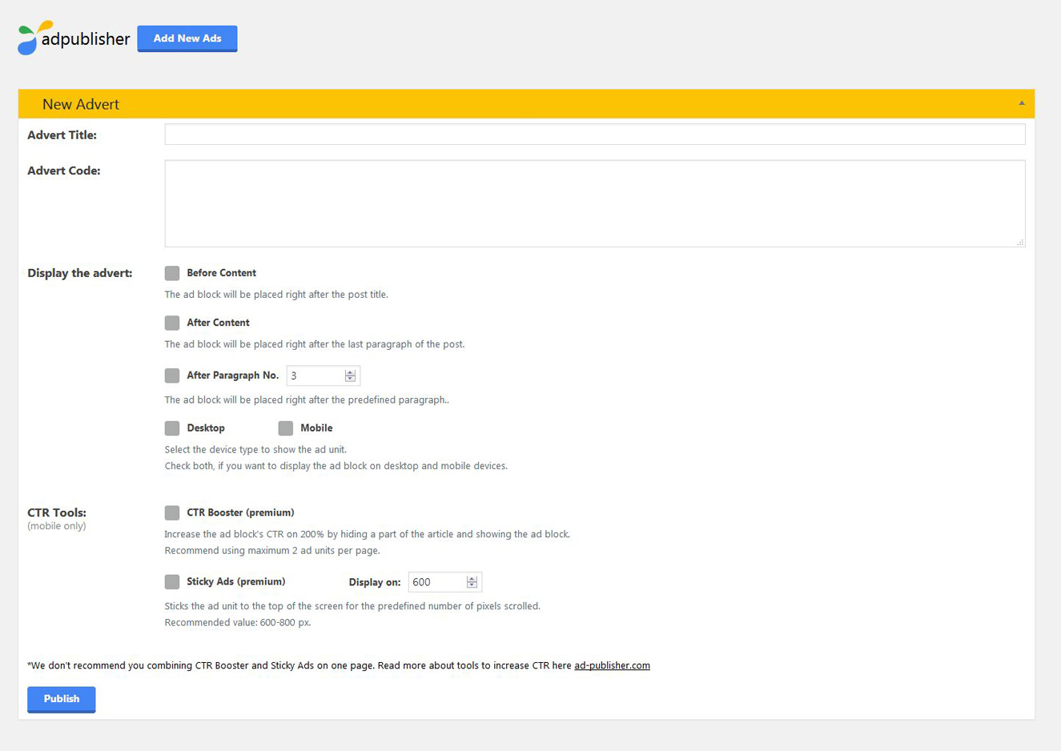This screenshot has height=751, width=1061.
Task: Toggle the After Paragraph No. checkbox
Action: coord(172,375)
